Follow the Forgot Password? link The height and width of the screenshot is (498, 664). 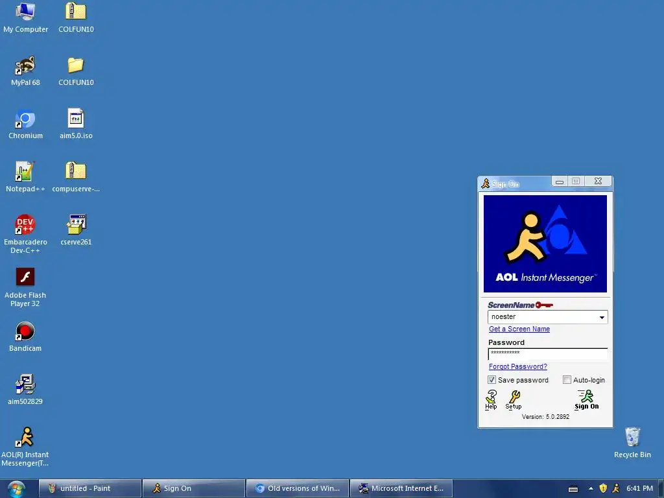point(518,367)
